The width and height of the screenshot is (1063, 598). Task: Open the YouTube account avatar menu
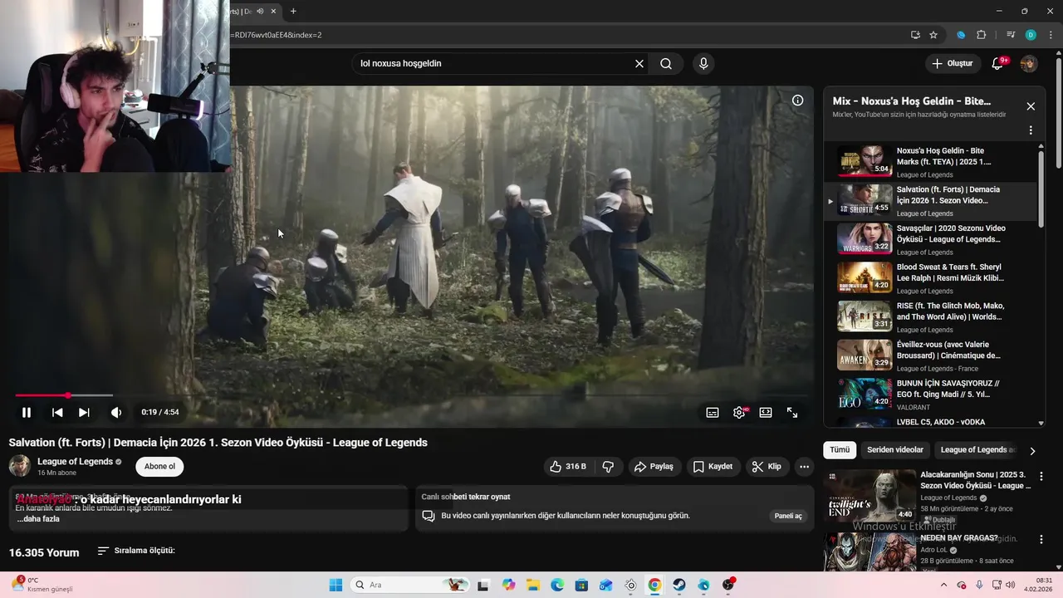(x=1028, y=63)
